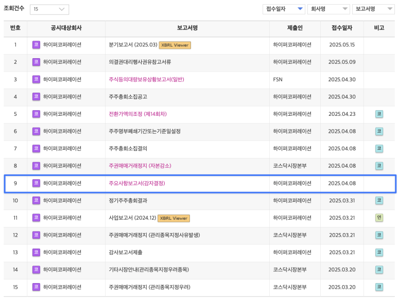Open the 감사보고서제출 report

click(126, 252)
